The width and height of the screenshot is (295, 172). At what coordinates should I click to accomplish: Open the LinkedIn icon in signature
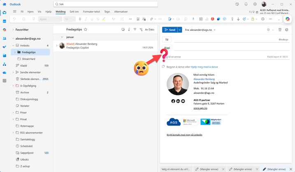[x=178, y=101]
